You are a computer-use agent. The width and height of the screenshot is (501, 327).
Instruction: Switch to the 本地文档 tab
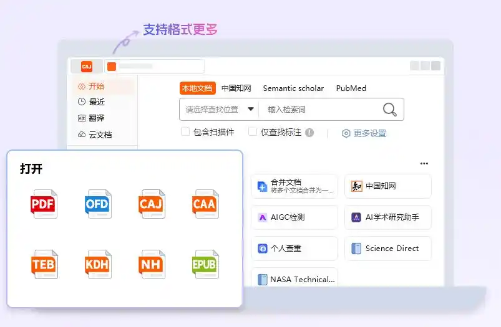click(197, 88)
